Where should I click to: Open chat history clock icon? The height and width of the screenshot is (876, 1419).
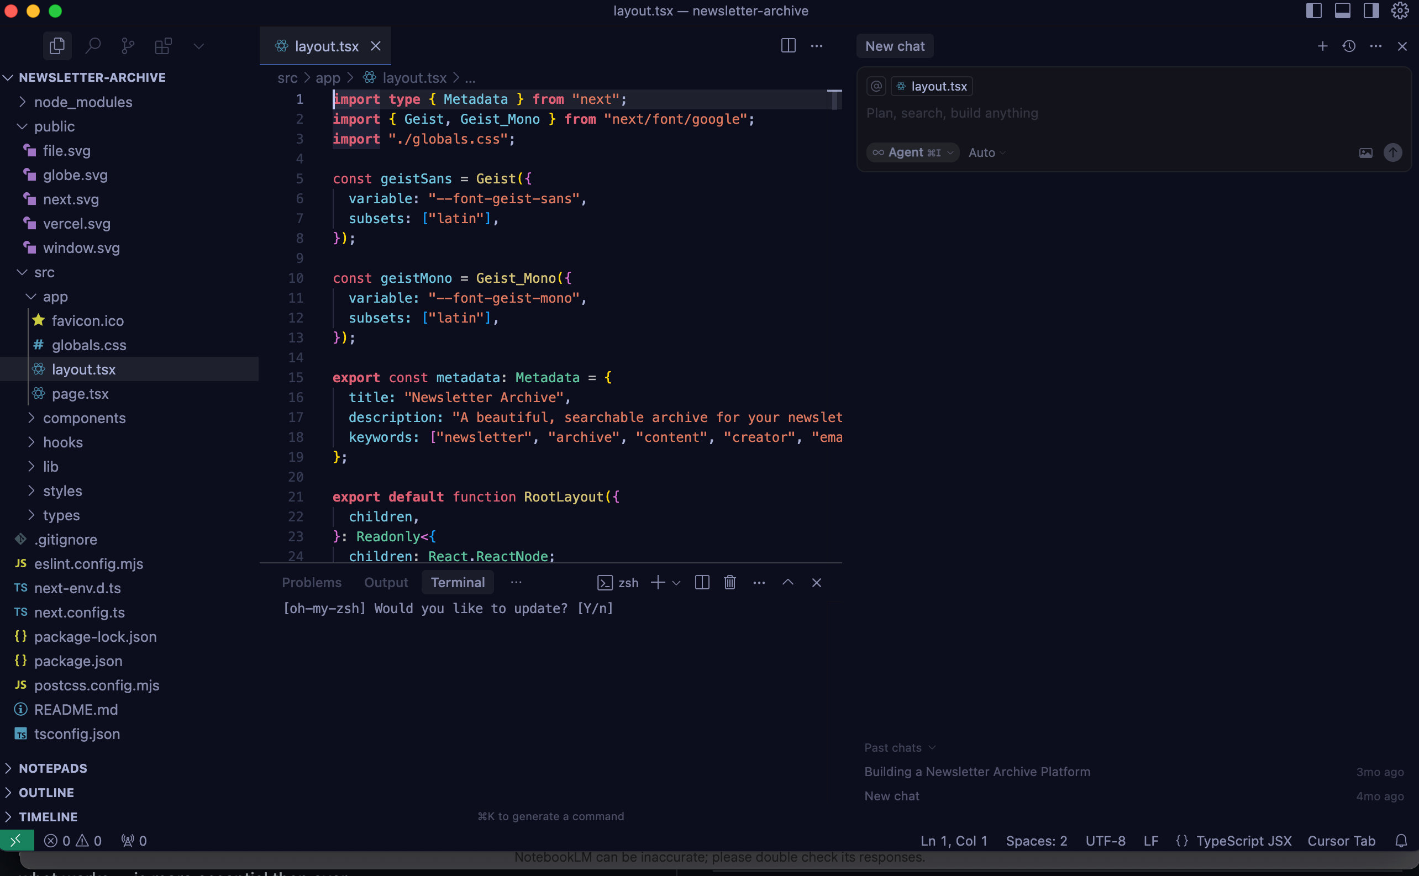[x=1349, y=46]
